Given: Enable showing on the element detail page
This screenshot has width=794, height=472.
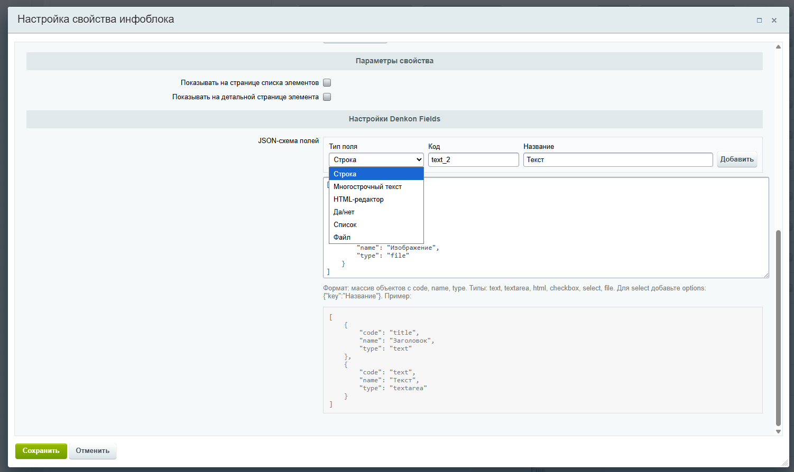Looking at the screenshot, I should (x=327, y=97).
